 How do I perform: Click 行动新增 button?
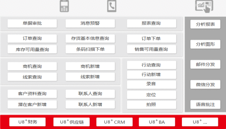coord(151,75)
